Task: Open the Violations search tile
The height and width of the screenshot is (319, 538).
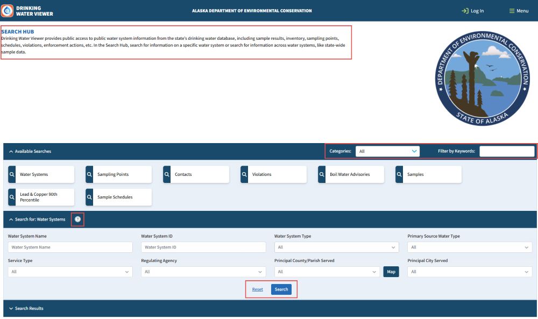Action: click(x=273, y=174)
